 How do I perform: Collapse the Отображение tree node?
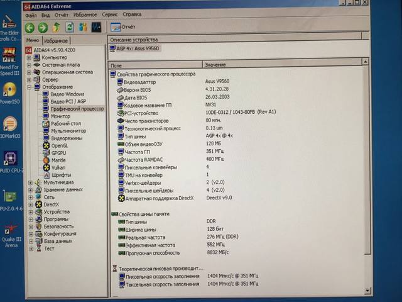pos(29,87)
